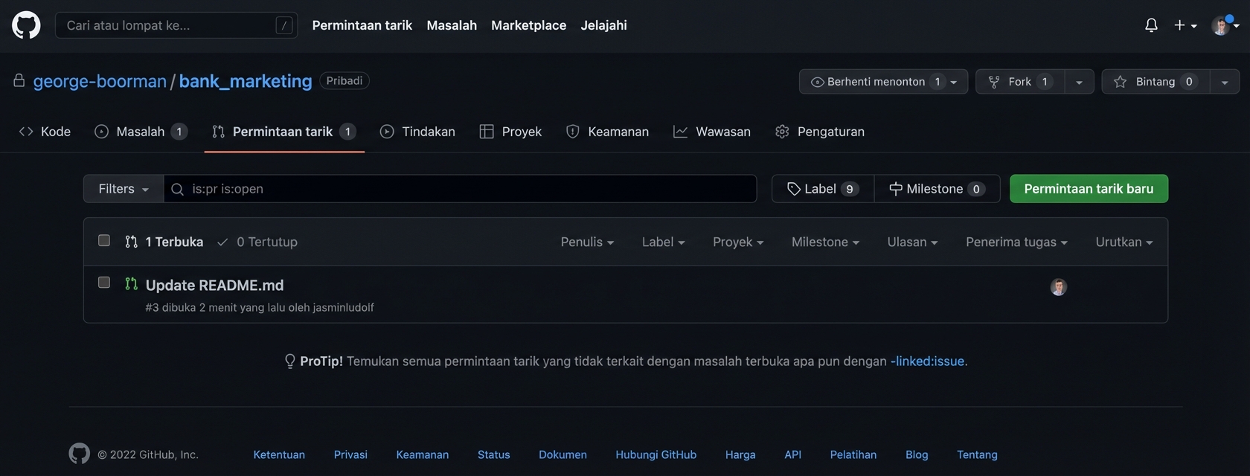The image size is (1250, 476).
Task: Go to Marketplace in the top navigation
Action: tap(528, 25)
